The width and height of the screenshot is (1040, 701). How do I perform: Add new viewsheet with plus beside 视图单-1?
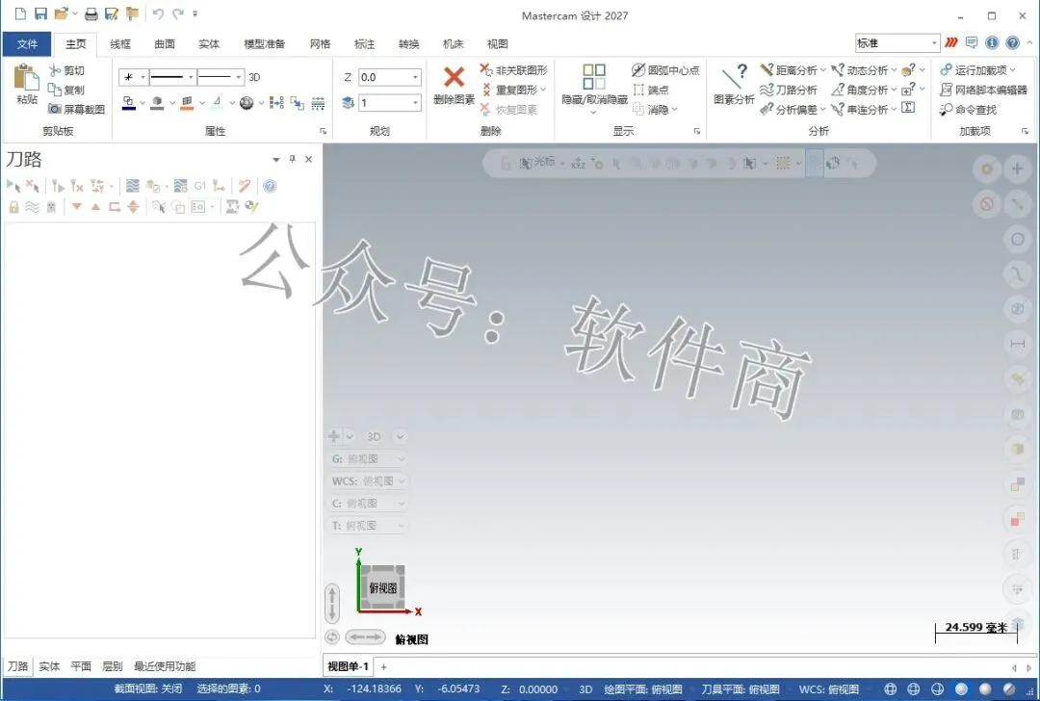(x=383, y=667)
